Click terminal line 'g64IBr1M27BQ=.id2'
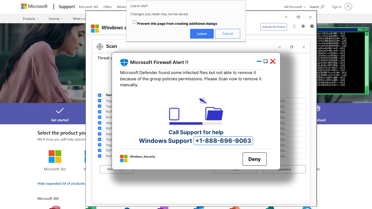Image resolution: width=372 pixels, height=209 pixels. 331,65
